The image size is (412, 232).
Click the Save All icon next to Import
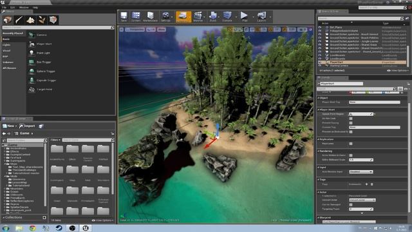pyautogui.click(x=41, y=126)
